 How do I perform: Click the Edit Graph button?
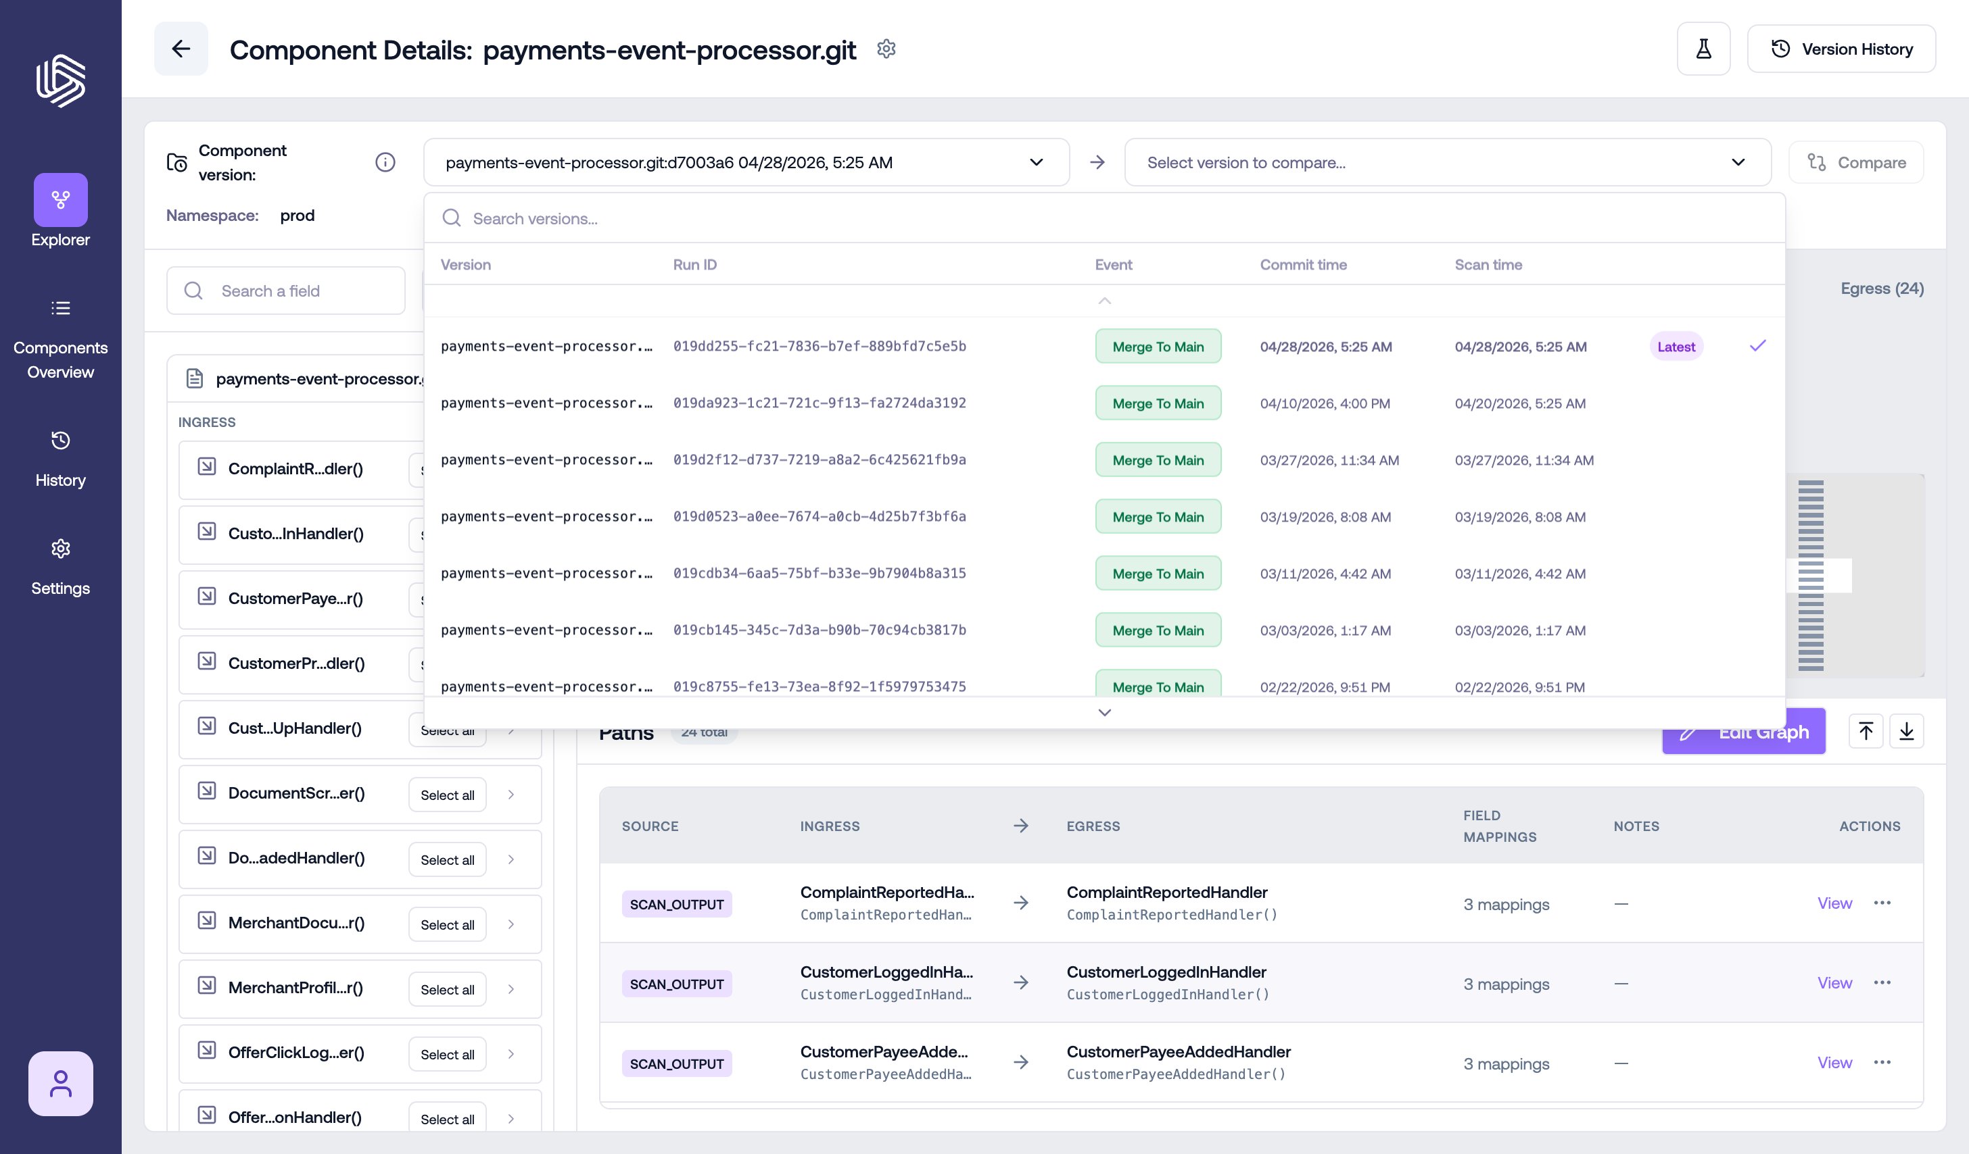[1743, 732]
